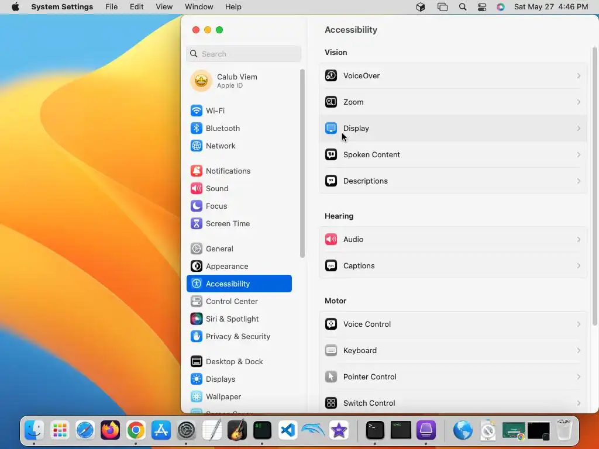
Task: Click the Focus moon icon
Action: [197, 206]
